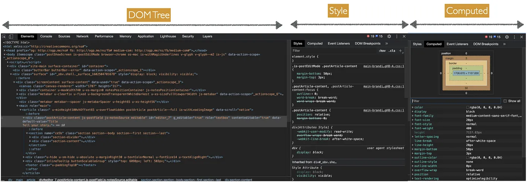Click the new style rule plus icon
531x186 pixels.
[401, 50]
